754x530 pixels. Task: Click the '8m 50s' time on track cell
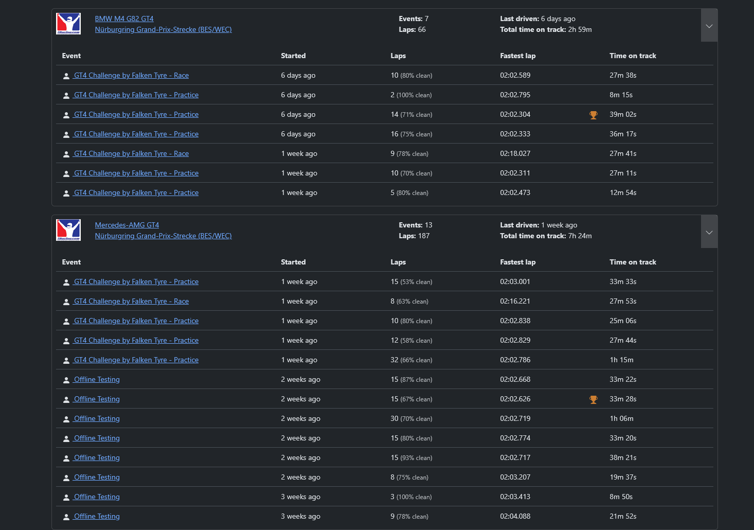point(621,497)
